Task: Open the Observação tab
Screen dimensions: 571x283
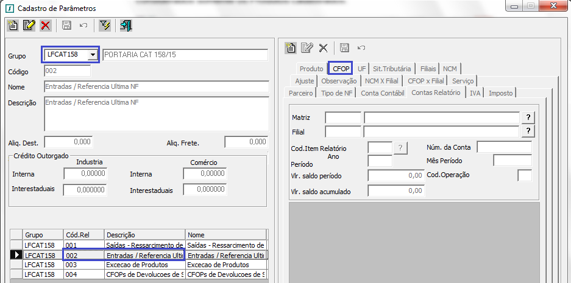Action: click(339, 81)
